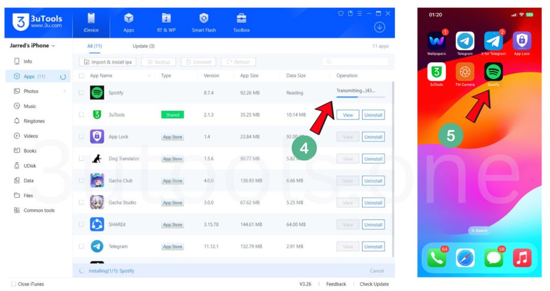Switch to the All (11) apps tab
The width and height of the screenshot is (550, 291).
[95, 46]
